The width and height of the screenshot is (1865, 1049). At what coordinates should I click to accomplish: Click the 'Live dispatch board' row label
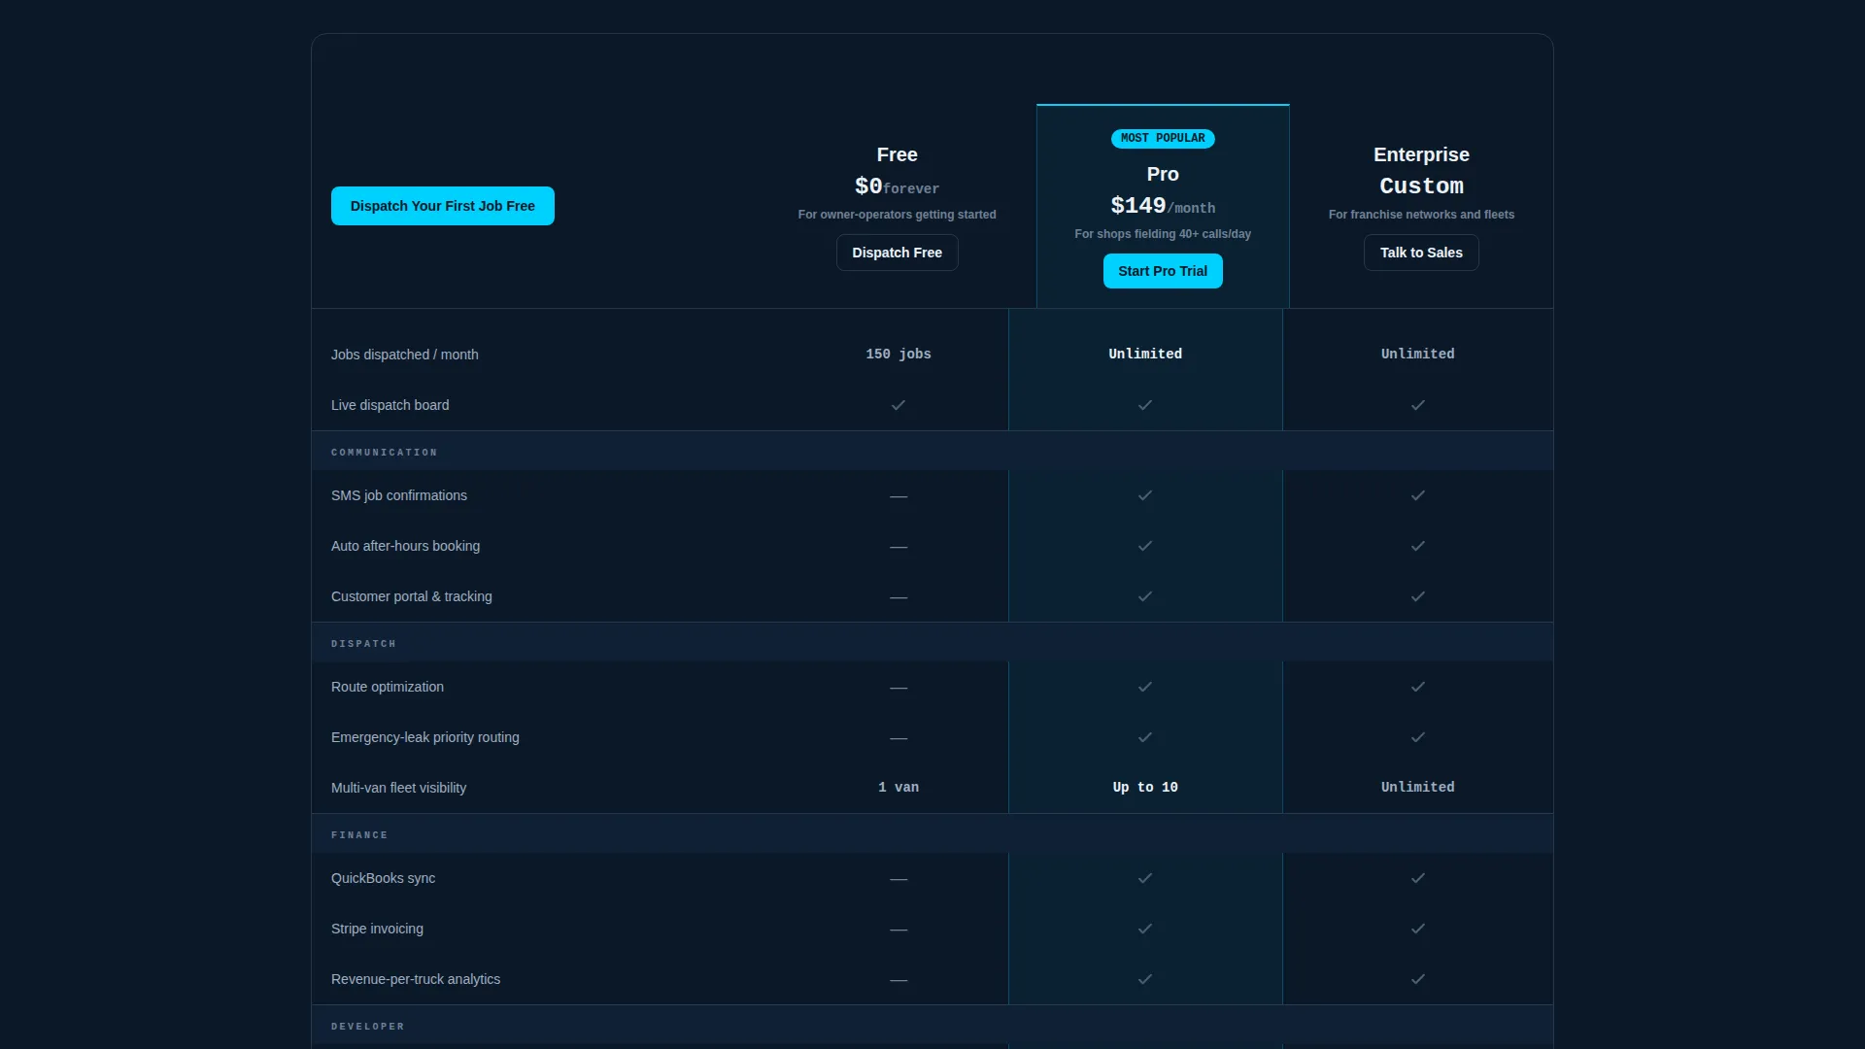(390, 405)
